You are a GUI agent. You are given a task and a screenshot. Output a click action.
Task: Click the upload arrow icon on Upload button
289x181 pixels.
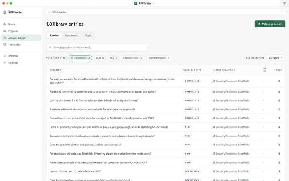[259, 24]
